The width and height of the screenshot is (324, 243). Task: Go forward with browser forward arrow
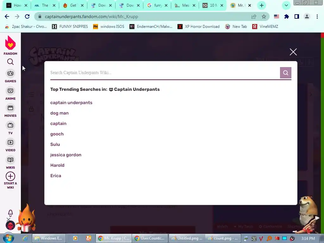coord(17,16)
